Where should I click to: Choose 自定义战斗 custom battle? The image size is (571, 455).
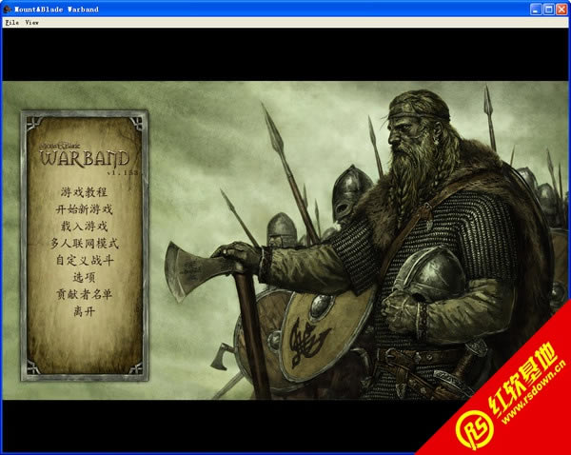tap(85, 260)
